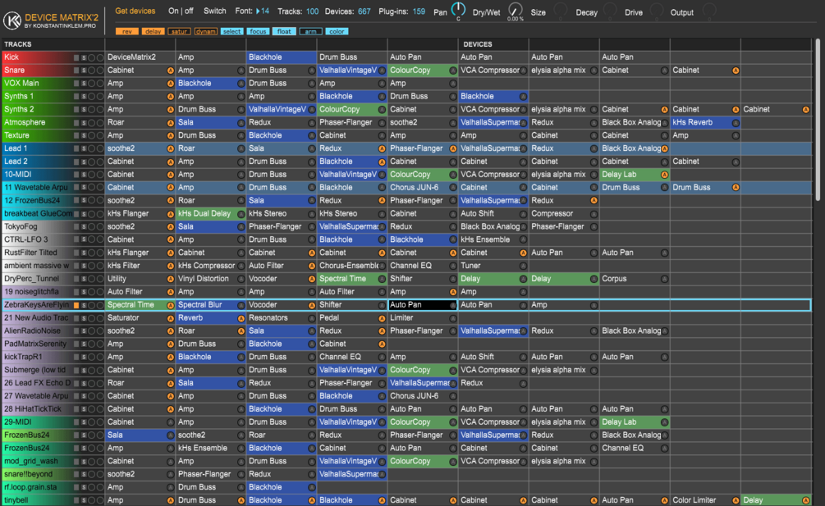Click the gray square button on Kick track
This screenshot has height=506, width=825.
76,57
